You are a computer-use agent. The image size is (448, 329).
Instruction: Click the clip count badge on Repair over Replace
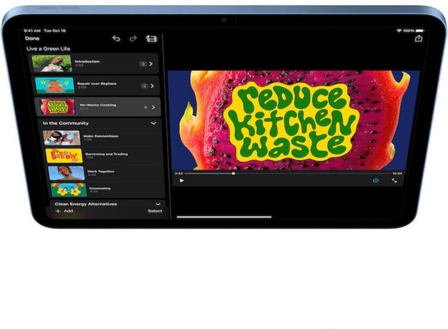pos(144,86)
